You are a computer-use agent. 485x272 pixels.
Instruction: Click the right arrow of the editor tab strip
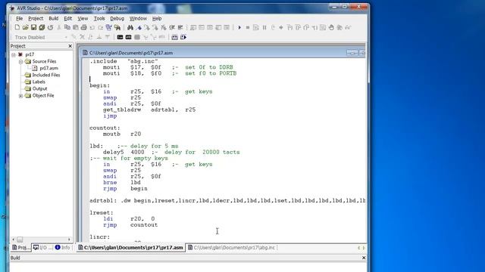tap(364, 248)
